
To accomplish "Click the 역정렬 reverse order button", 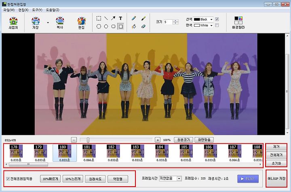I will [x=118, y=179].
